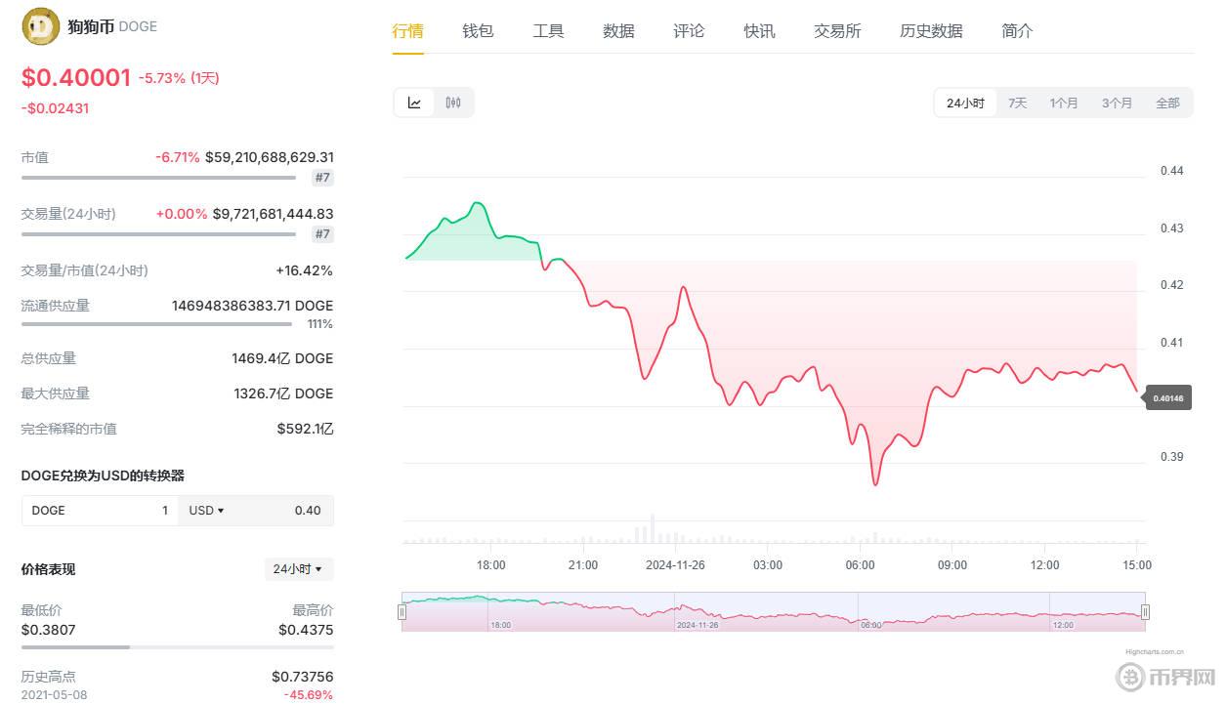Click the DOGE coin logo
Viewport: 1226px width, 704px height.
[x=39, y=26]
